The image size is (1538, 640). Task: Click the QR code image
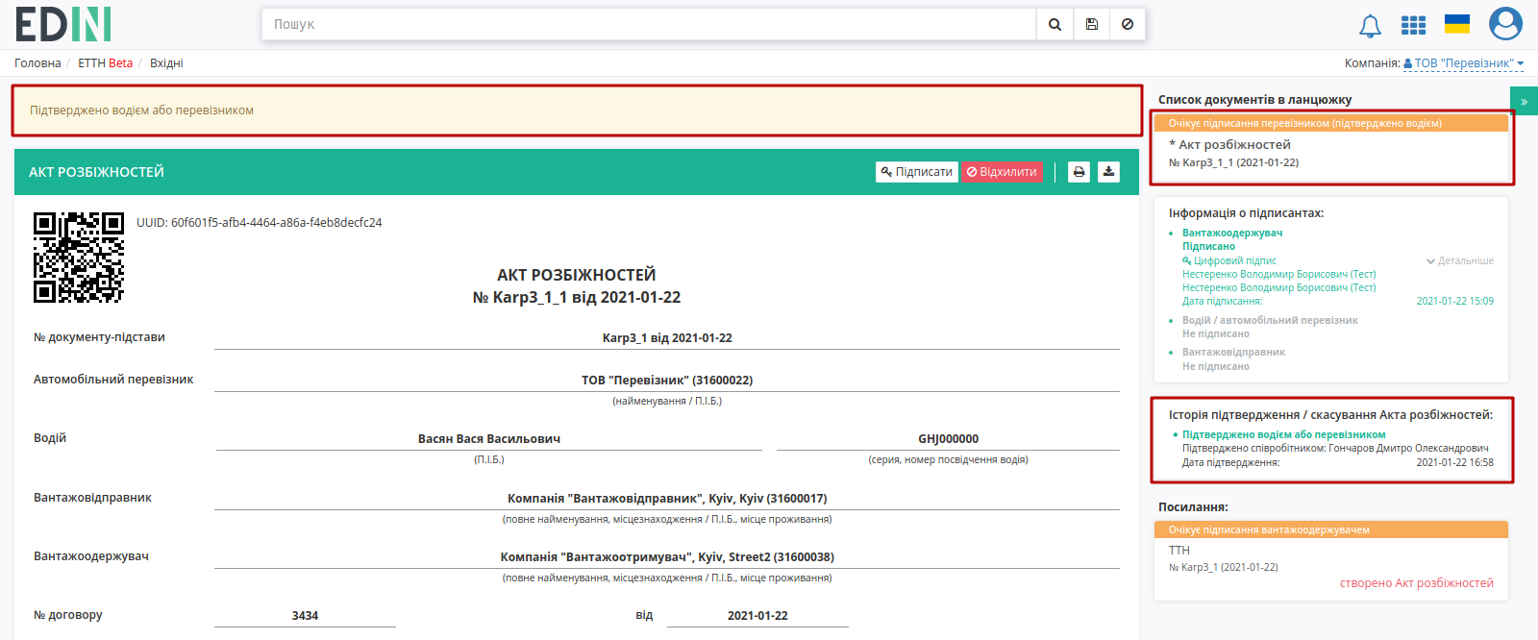79,258
